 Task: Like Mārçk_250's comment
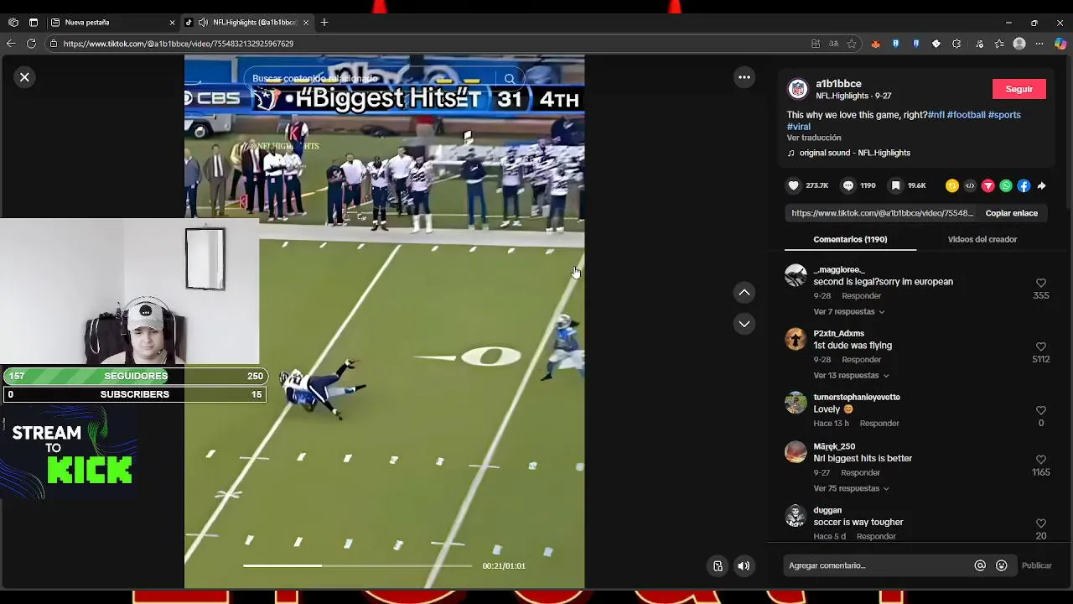[x=1040, y=461]
